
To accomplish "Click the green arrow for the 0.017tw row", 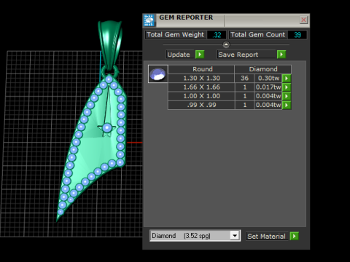I will coord(287,87).
